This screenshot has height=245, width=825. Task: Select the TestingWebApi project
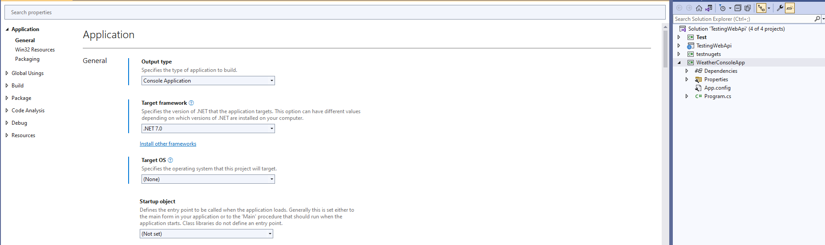[714, 46]
